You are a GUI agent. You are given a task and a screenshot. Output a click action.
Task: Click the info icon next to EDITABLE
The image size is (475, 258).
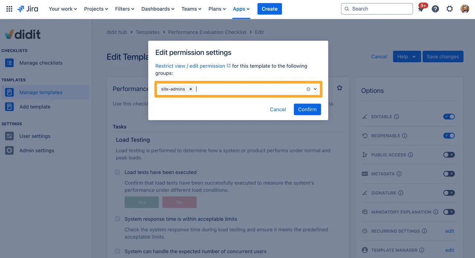coord(396,117)
